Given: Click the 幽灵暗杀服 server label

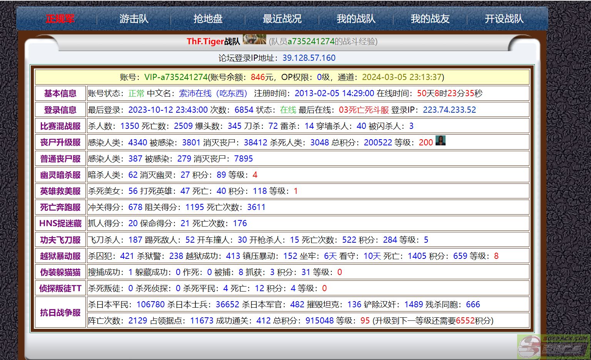Looking at the screenshot, I should pyautogui.click(x=60, y=175).
